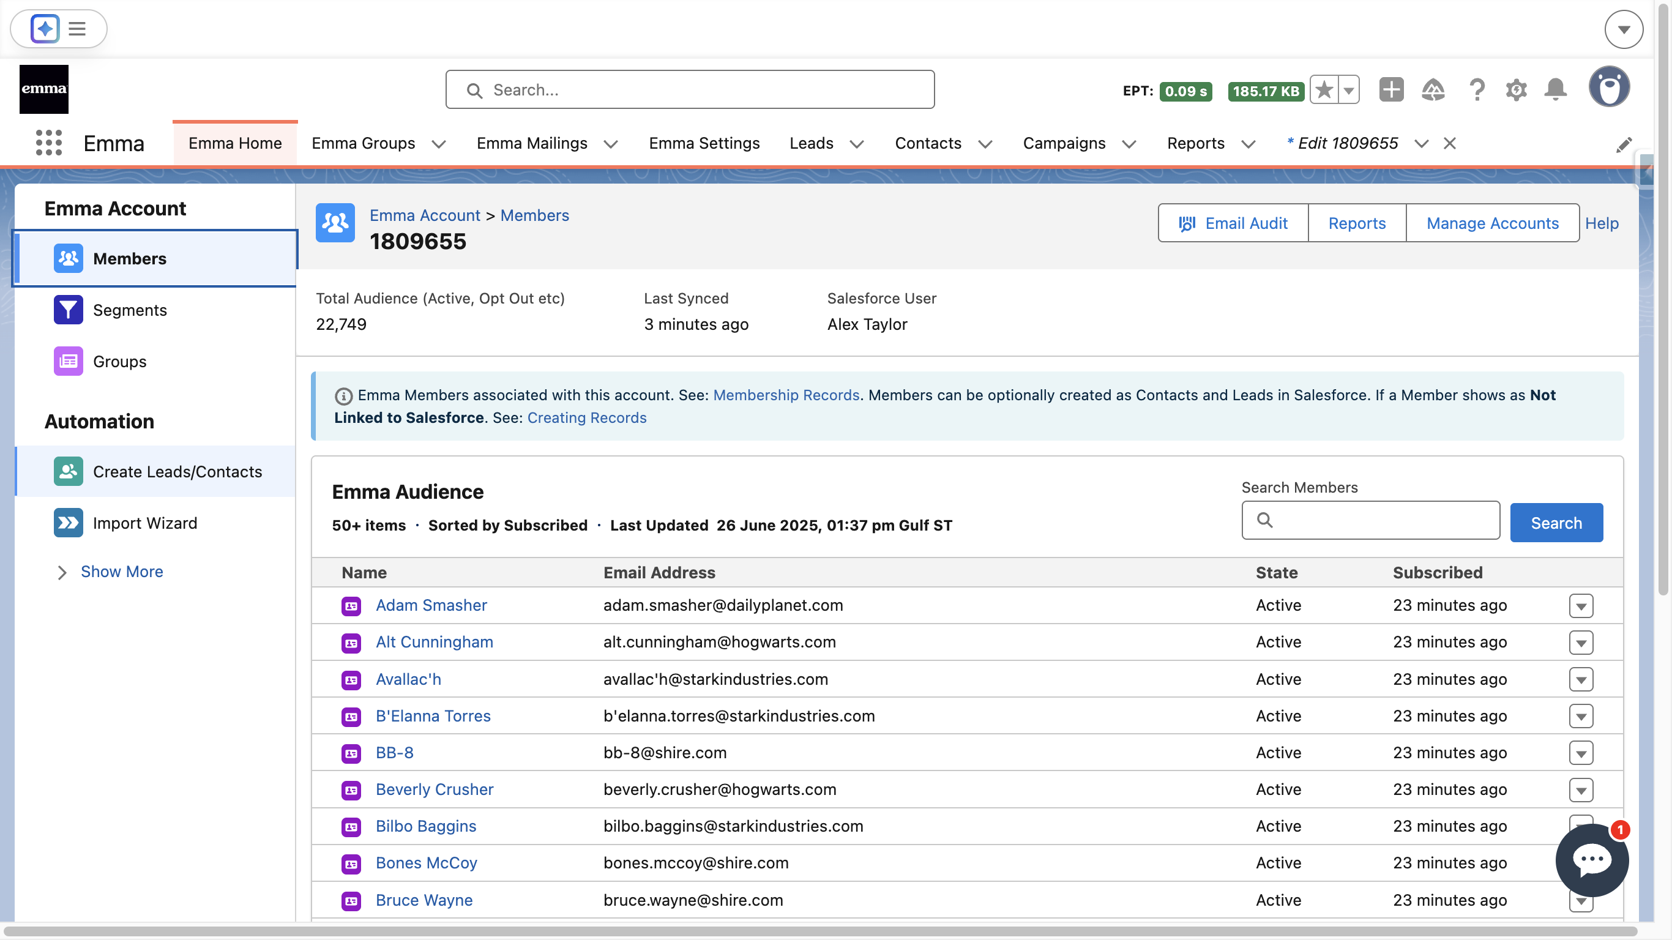Focus the global Search field
This screenshot has height=940, width=1672.
pyautogui.click(x=690, y=89)
